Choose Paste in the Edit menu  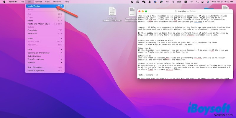45,21
